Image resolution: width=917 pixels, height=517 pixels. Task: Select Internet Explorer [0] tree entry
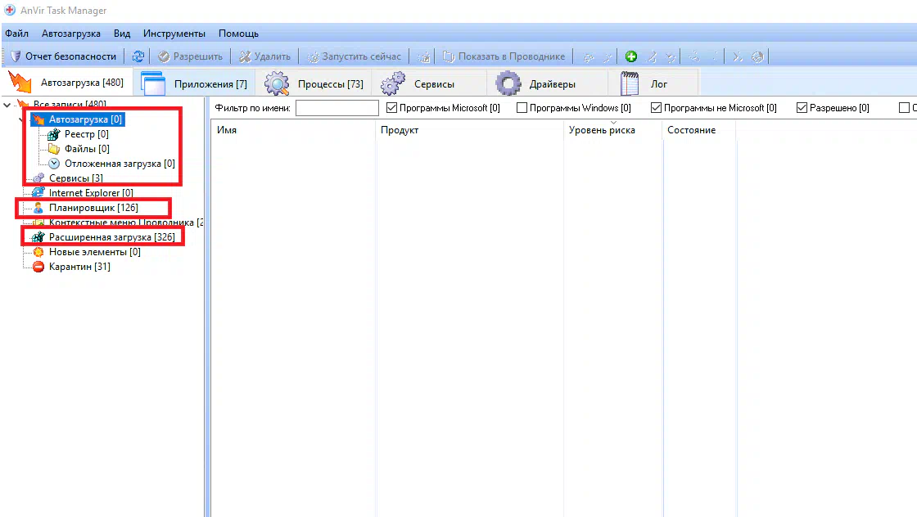tap(90, 193)
